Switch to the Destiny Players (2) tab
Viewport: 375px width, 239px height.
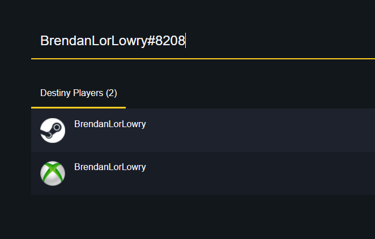click(78, 93)
